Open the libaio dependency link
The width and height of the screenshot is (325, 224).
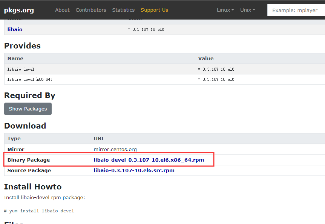tap(15, 29)
